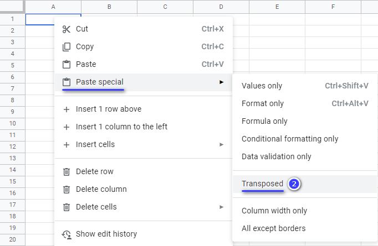Image resolution: width=378 pixels, height=246 pixels.
Task: Expand the Insert cells submenu arrow
Action: [x=222, y=144]
